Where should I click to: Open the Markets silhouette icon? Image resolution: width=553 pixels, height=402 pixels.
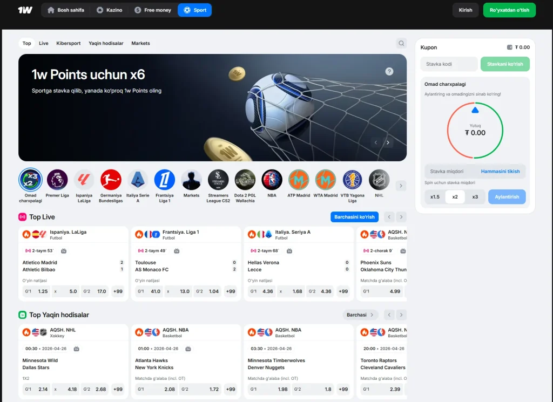[x=191, y=180]
